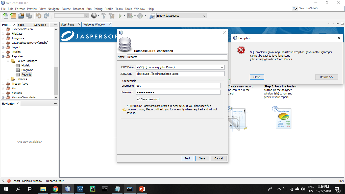Viewport: 345px width, 194px height.
Task: Click the Save All toolbar icon
Action: 29,16
